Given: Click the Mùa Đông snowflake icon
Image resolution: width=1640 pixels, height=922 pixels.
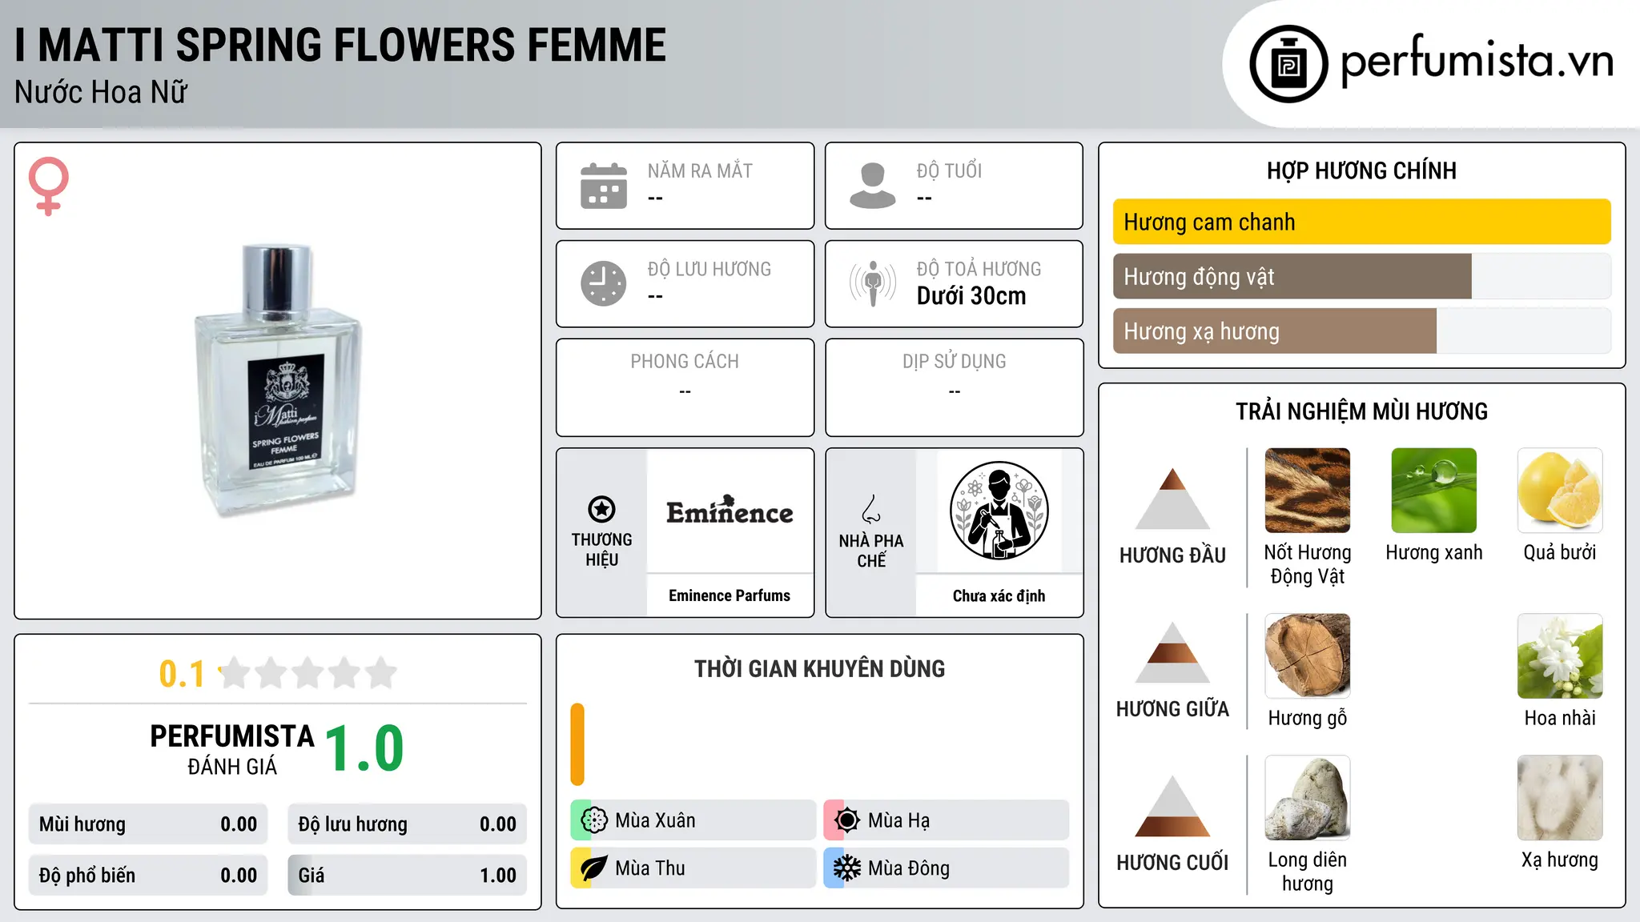Looking at the screenshot, I should point(846,868).
